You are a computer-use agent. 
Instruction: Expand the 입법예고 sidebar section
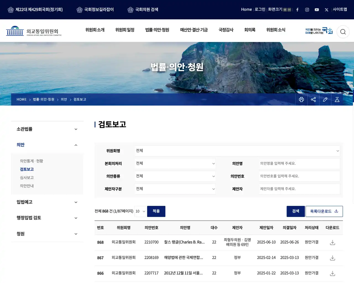47,202
